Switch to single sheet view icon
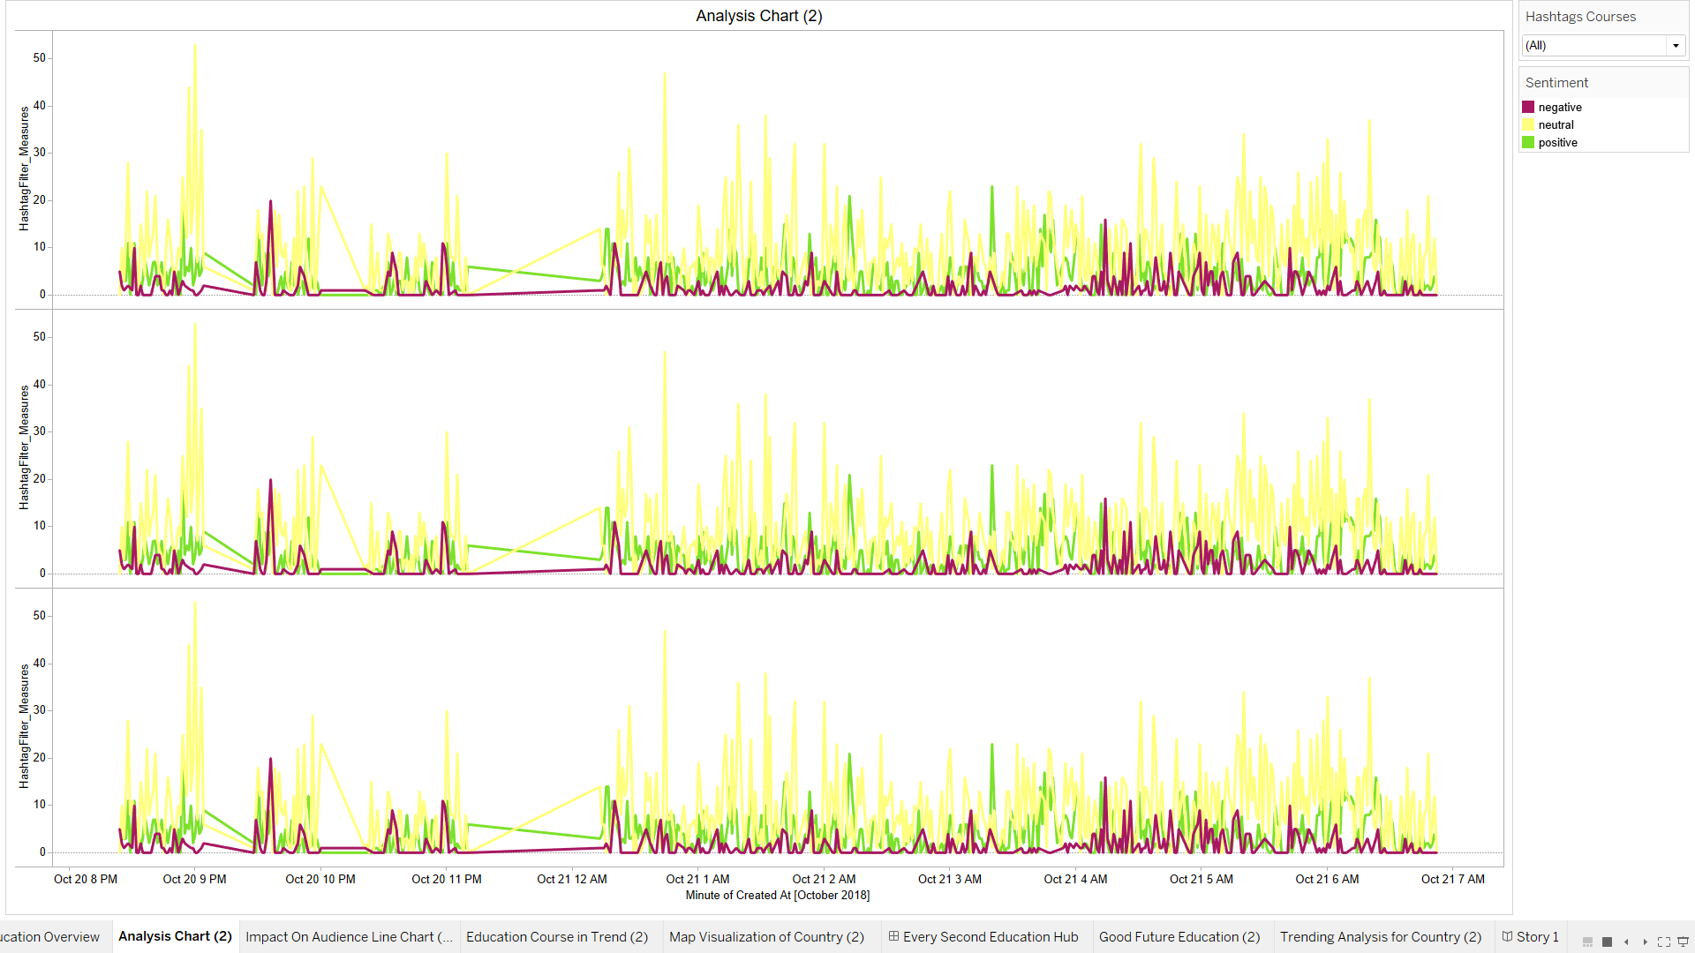Viewport: 1695px width, 953px height. (x=1607, y=942)
